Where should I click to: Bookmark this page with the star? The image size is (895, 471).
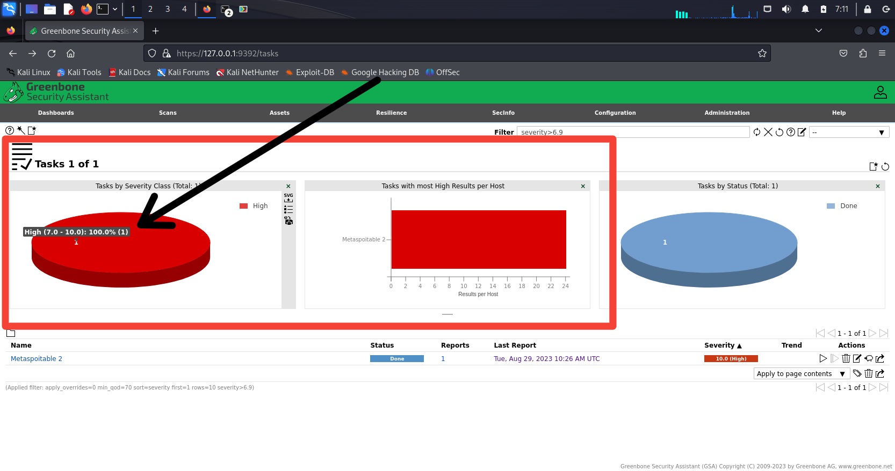pos(762,53)
